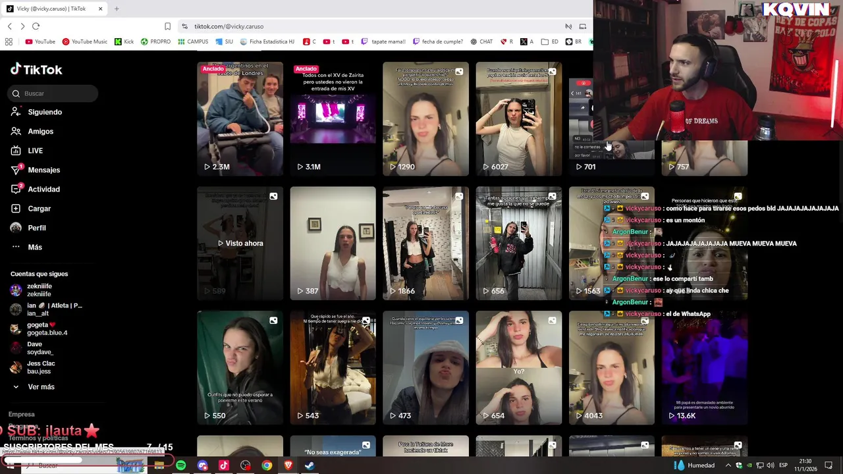843x474 pixels.
Task: Open the Kick bookmark
Action: point(124,41)
